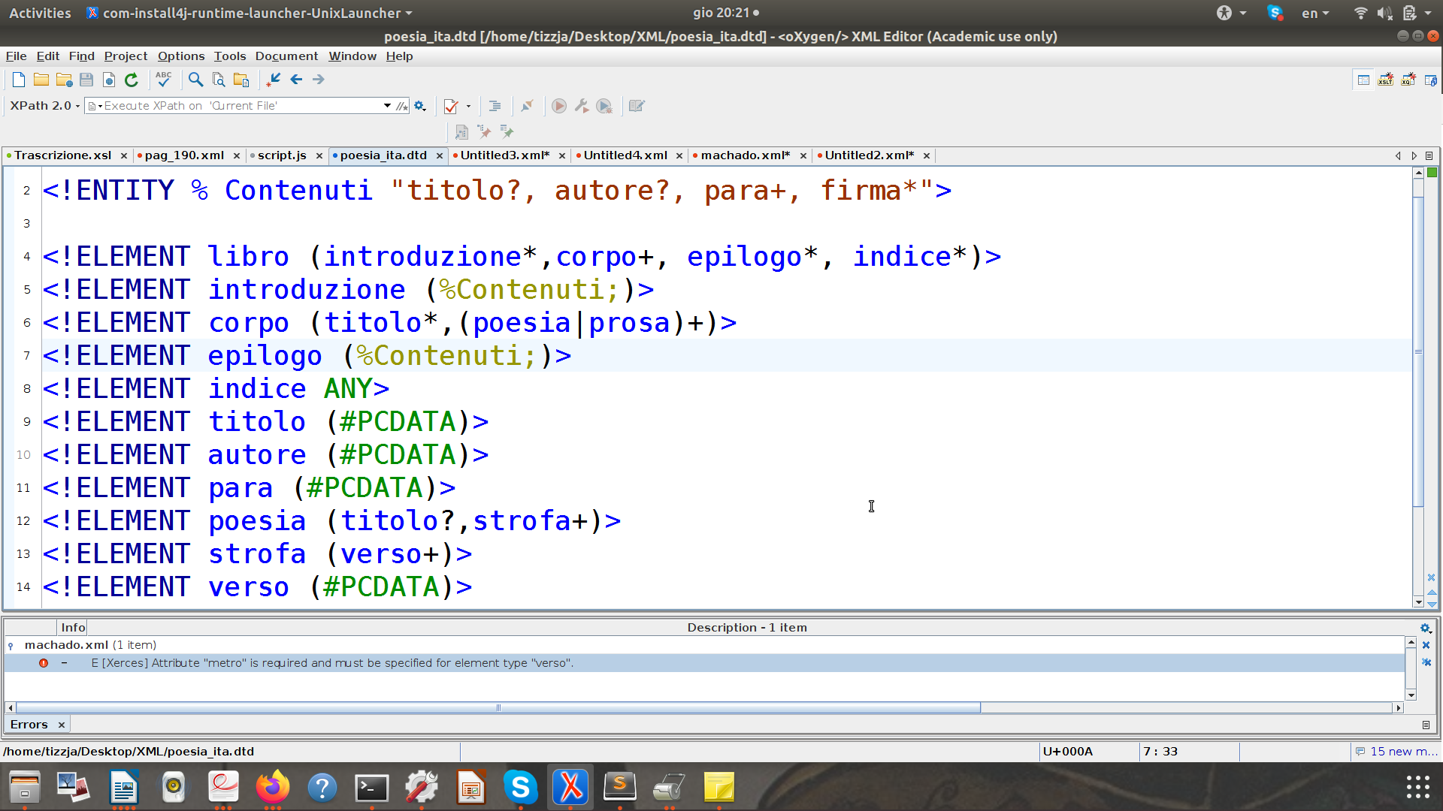The width and height of the screenshot is (1443, 811).
Task: Open the Validate options dropdown arrow
Action: tap(468, 106)
